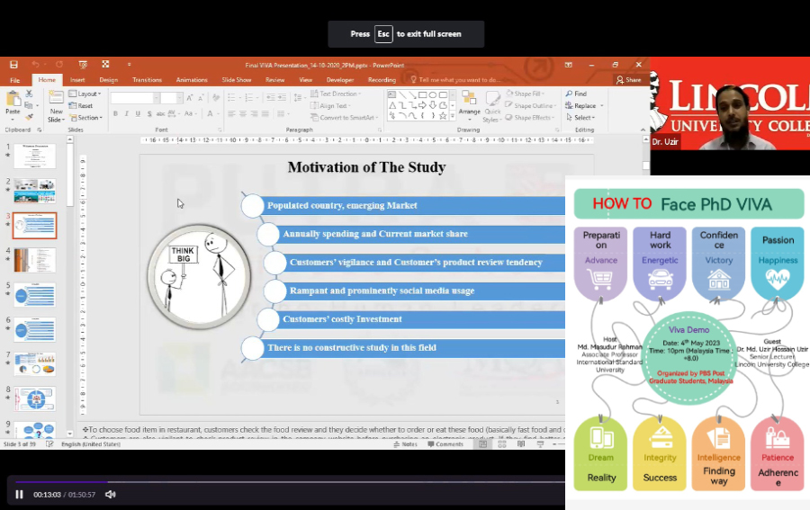Select slide 5 thumbnail

coord(34,295)
